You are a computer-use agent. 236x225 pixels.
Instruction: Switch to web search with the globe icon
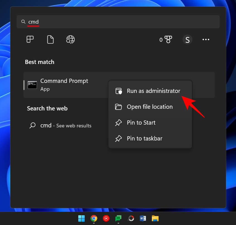coord(70,39)
